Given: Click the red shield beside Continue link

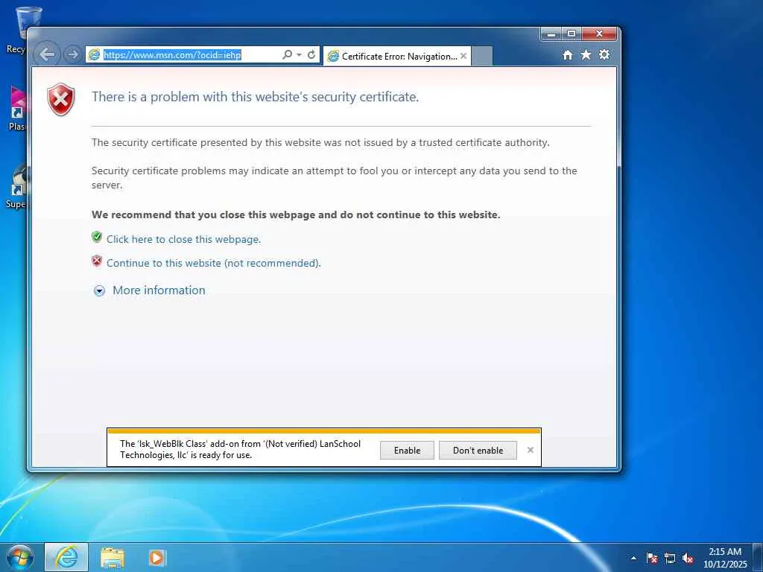Looking at the screenshot, I should (x=97, y=261).
